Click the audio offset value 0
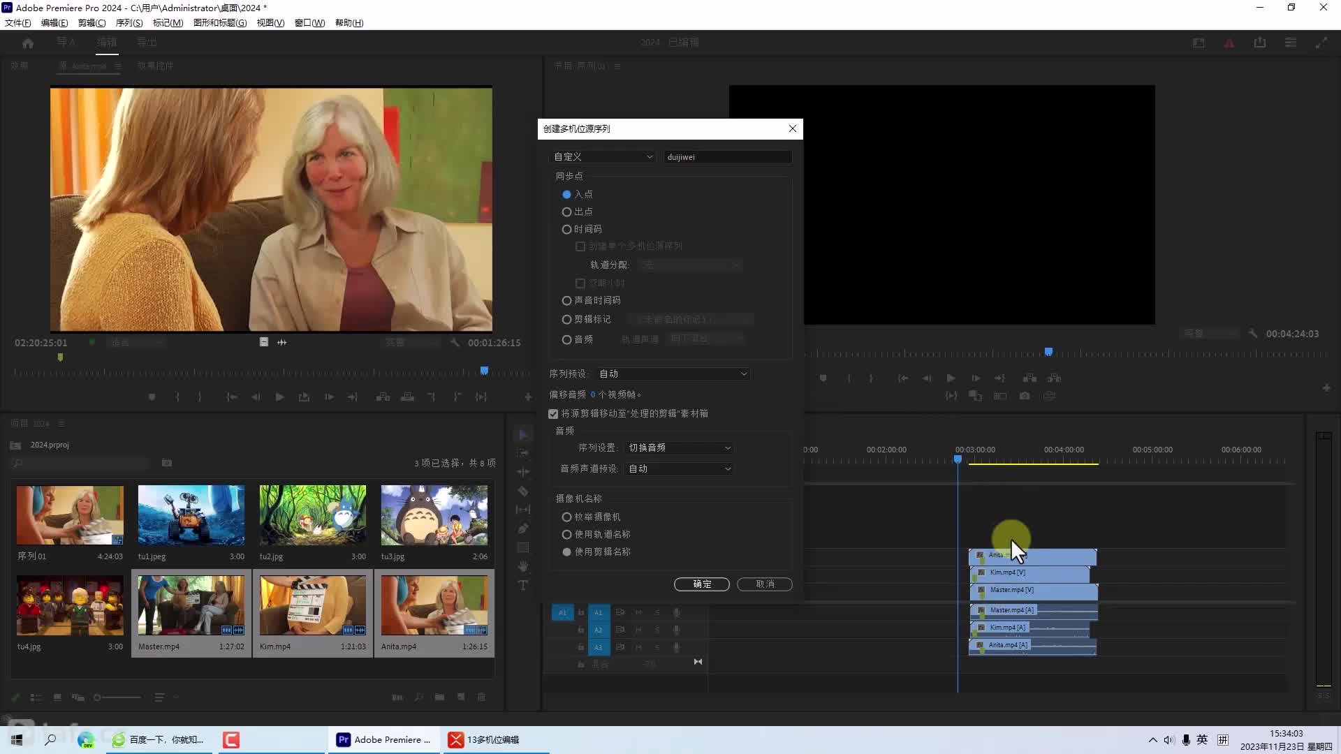Viewport: 1341px width, 754px height. tap(593, 394)
